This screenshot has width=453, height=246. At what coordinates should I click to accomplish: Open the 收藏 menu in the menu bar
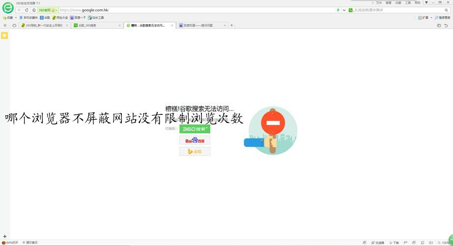pyautogui.click(x=398, y=2)
